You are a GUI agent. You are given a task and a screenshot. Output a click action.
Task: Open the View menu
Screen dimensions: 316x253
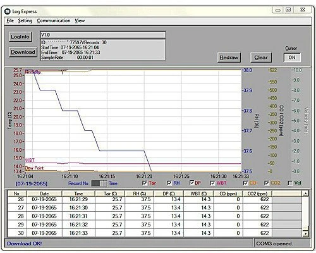(80, 21)
